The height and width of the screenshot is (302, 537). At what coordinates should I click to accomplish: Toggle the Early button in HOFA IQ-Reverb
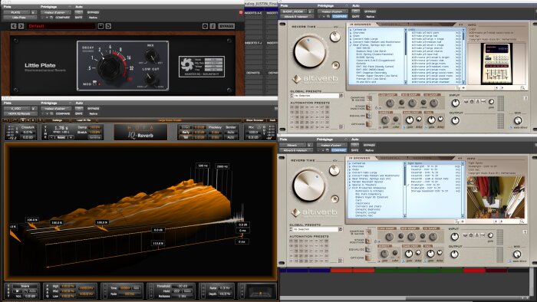[x=186, y=132]
